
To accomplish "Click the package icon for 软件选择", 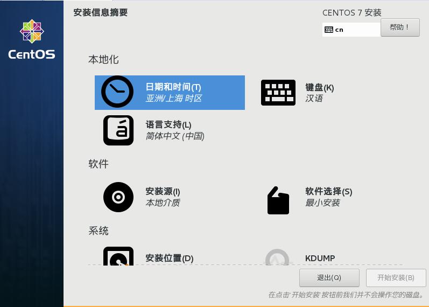I will pos(278,200).
